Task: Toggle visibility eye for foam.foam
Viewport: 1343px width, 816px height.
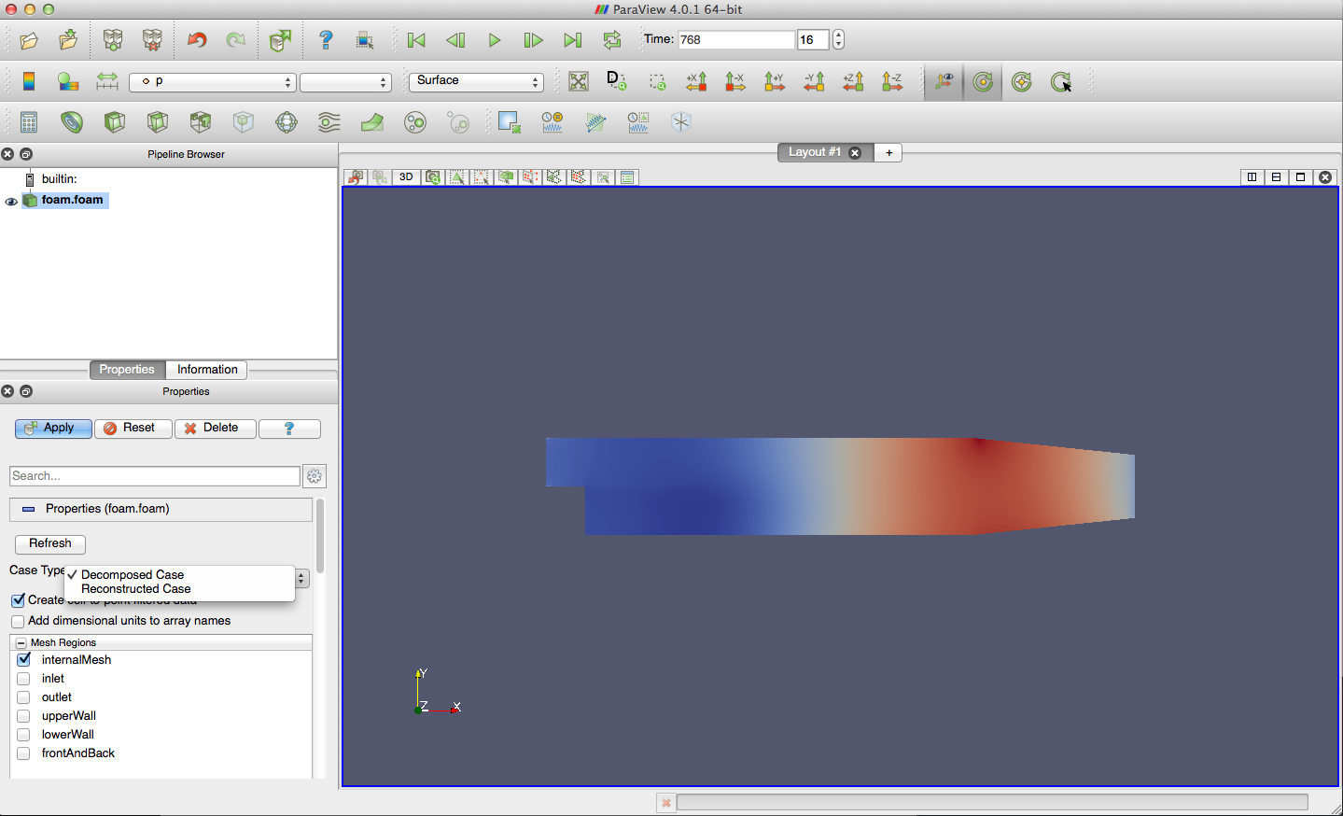Action: click(x=11, y=202)
